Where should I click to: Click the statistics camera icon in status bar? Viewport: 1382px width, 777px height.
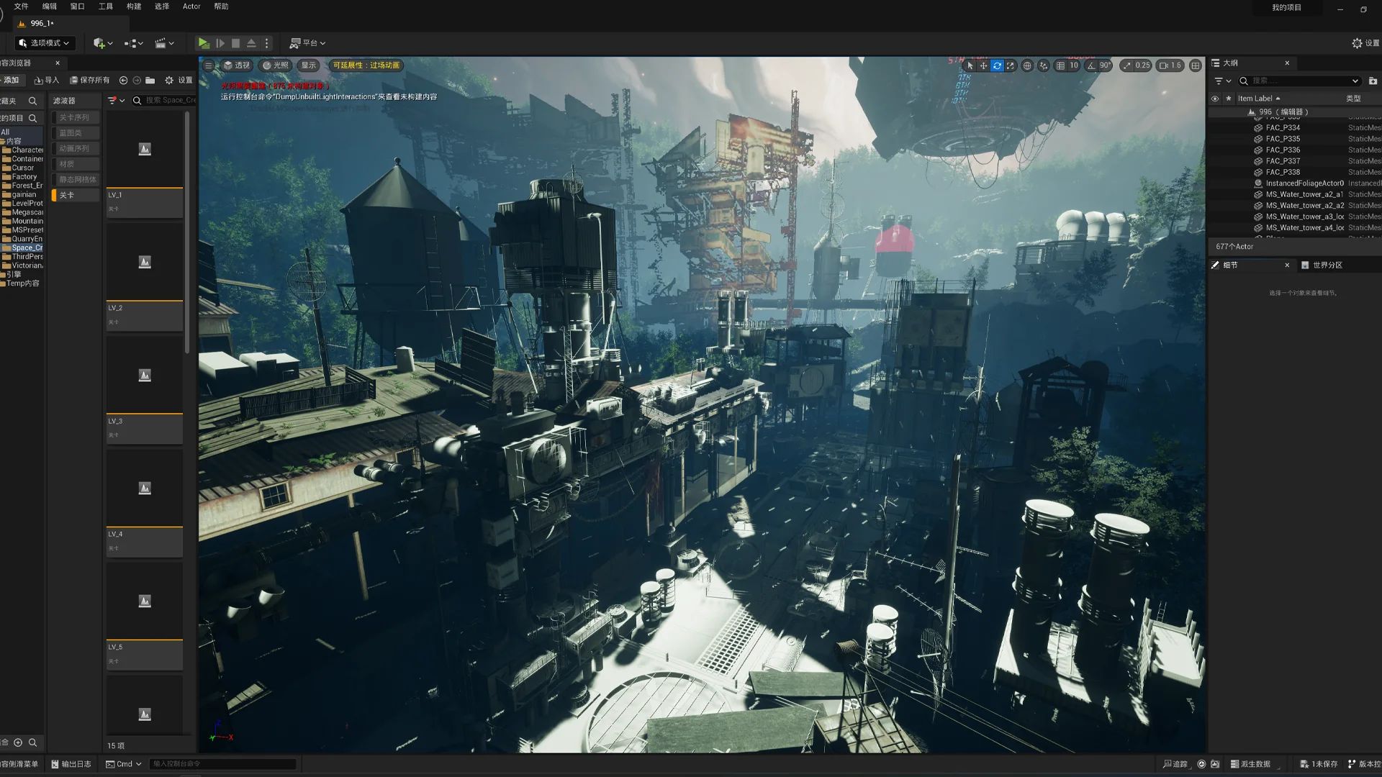(1215, 764)
